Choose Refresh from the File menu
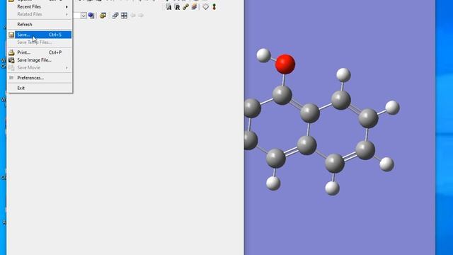The image size is (453, 255). (x=40, y=24)
